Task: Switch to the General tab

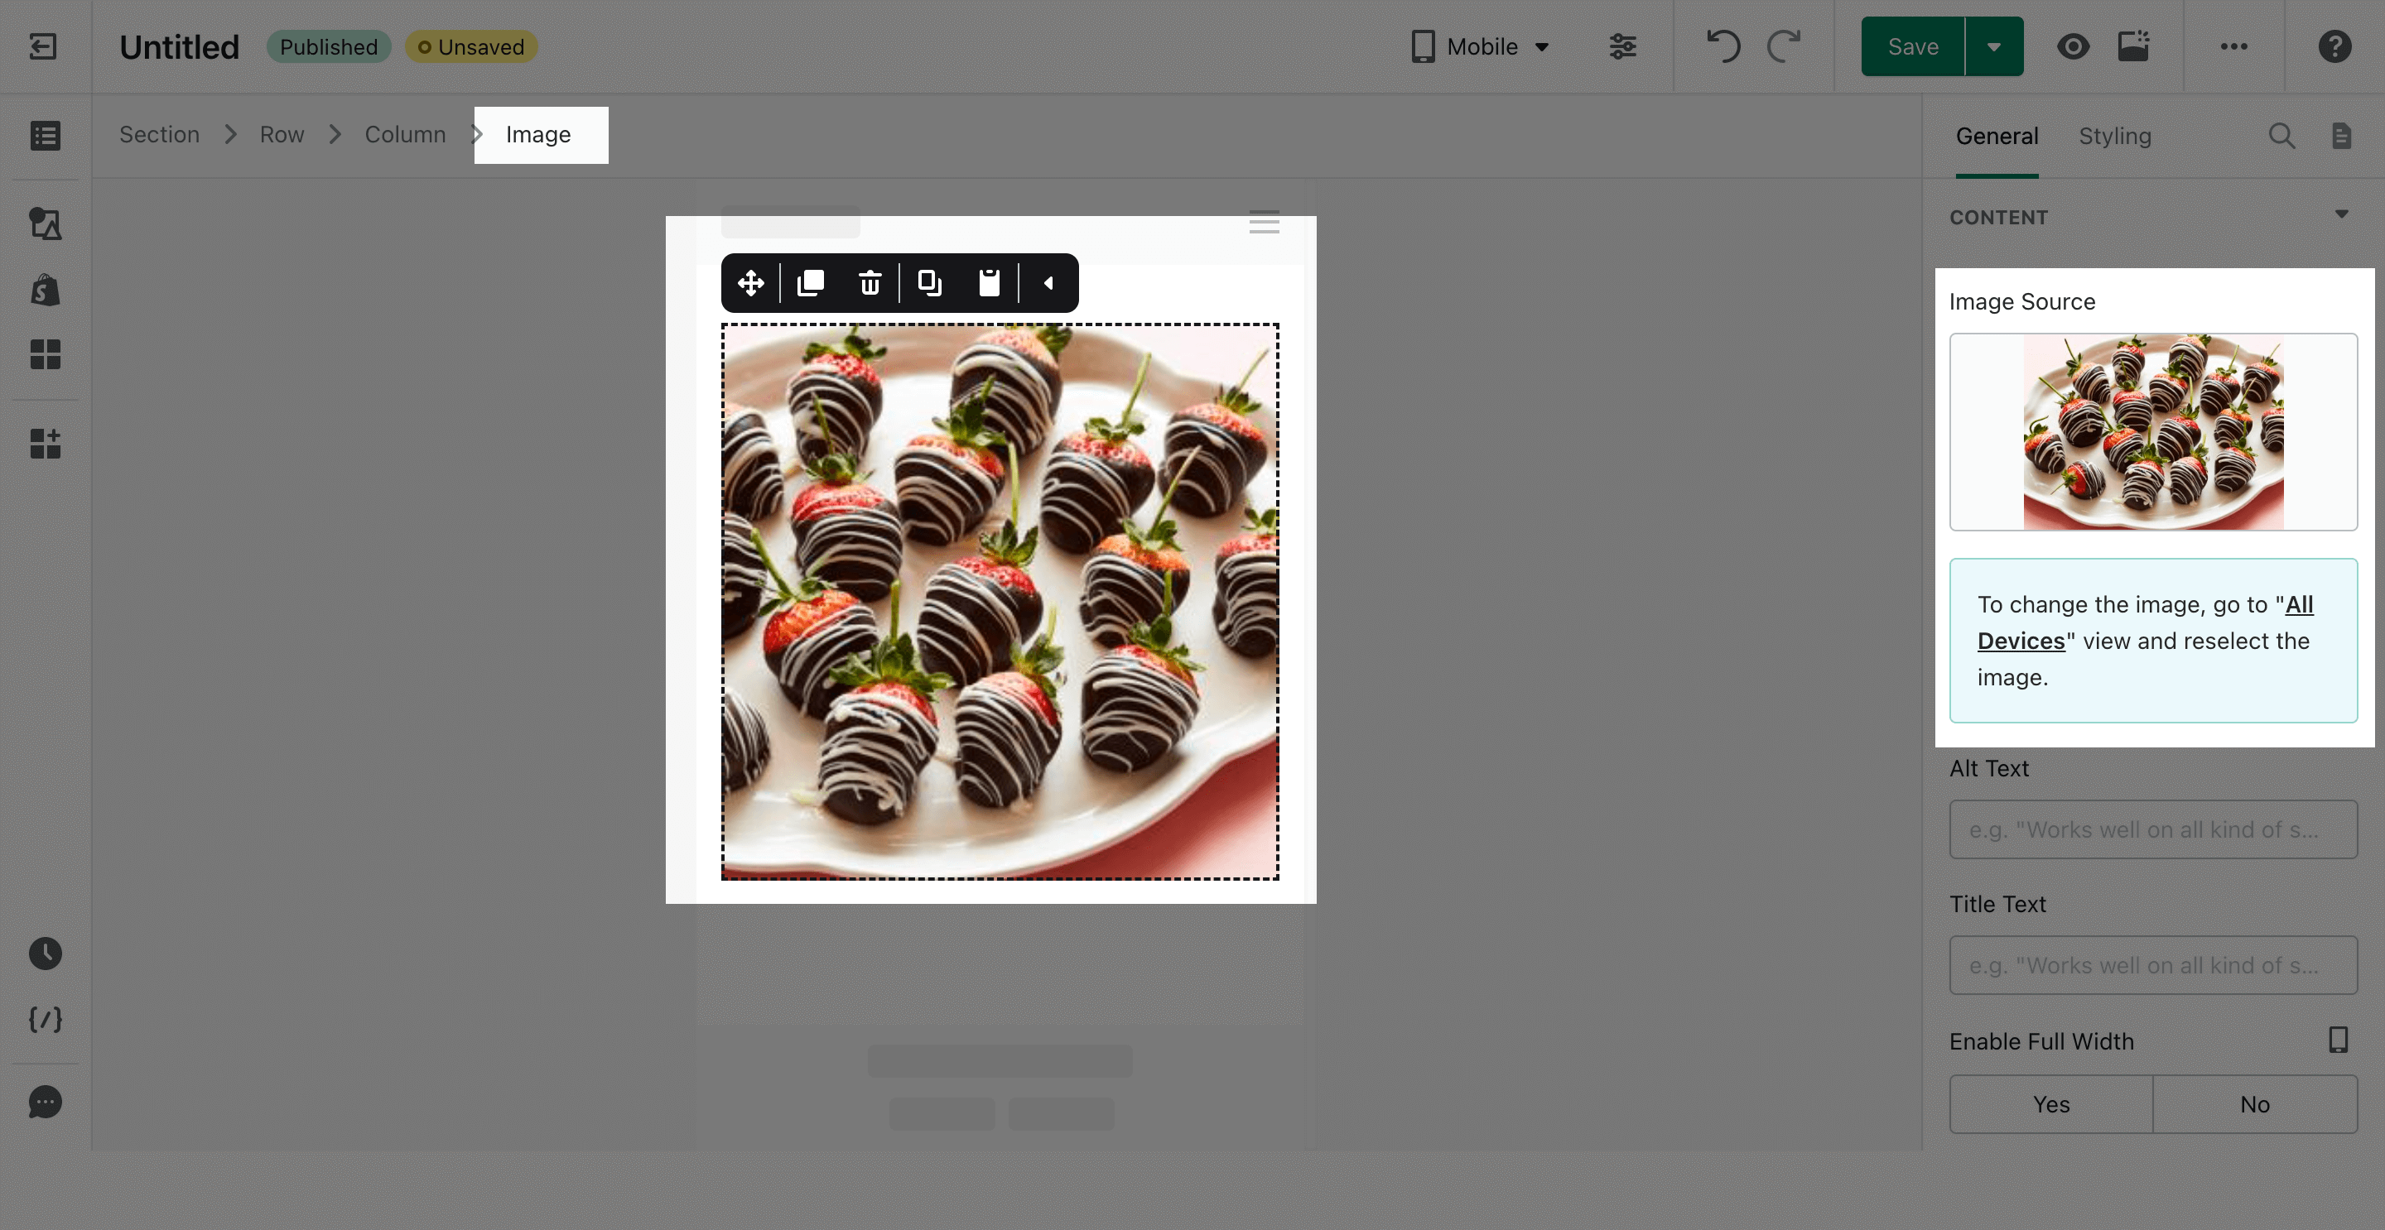Action: [x=1997, y=136]
